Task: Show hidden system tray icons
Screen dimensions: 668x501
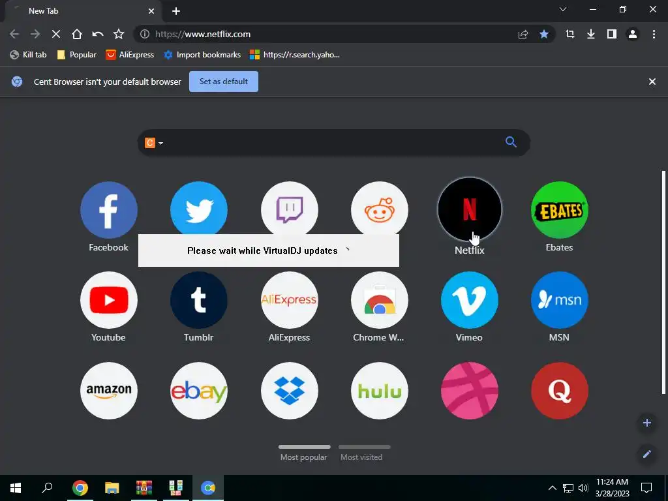Action: click(552, 488)
